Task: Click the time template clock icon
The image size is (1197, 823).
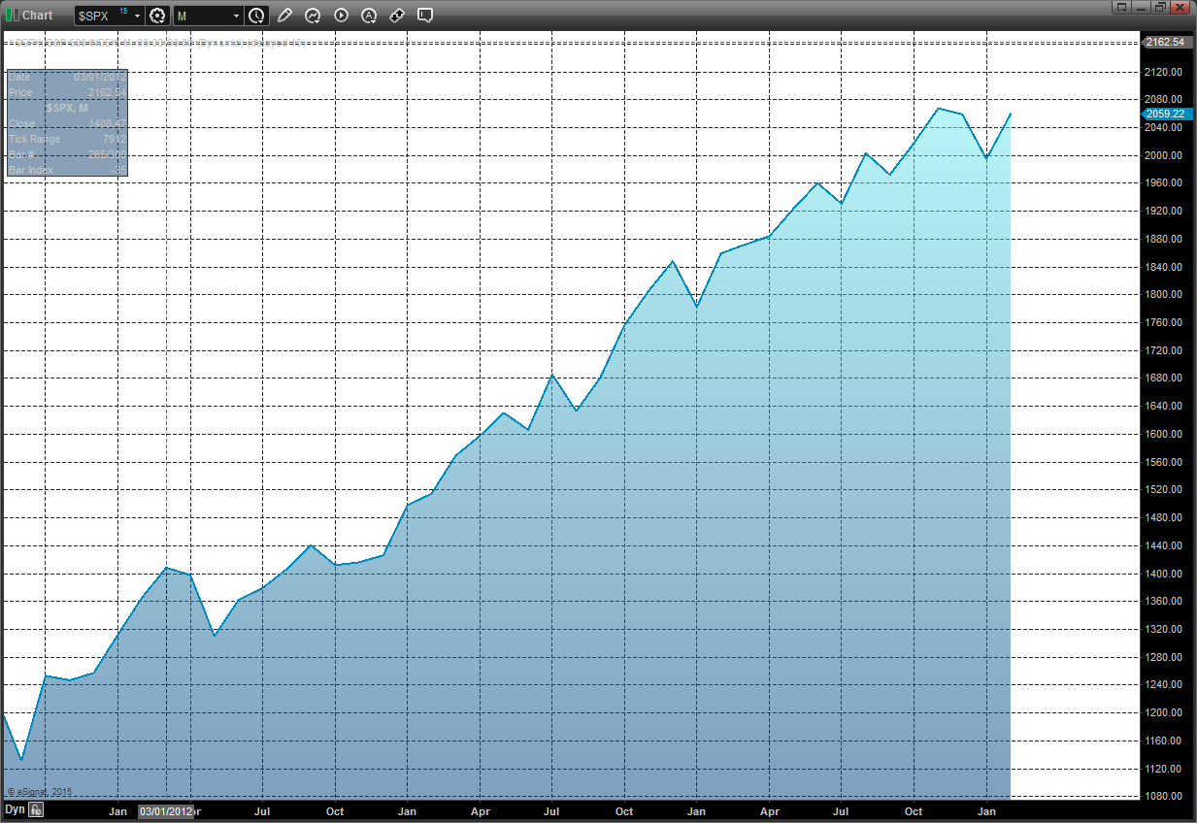Action: point(256,16)
